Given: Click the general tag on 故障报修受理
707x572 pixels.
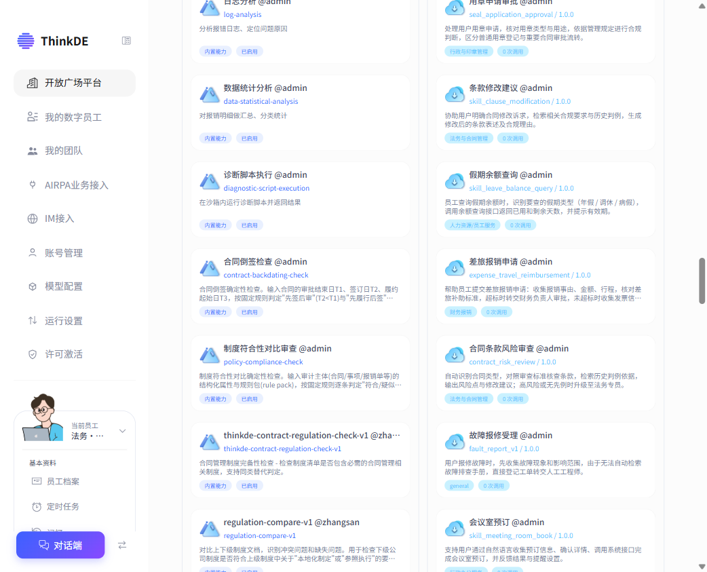Looking at the screenshot, I should click(x=459, y=486).
